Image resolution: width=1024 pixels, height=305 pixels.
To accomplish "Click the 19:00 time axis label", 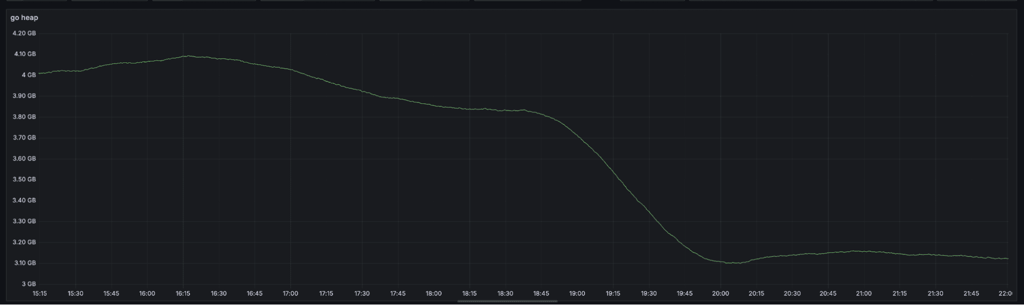I will (x=577, y=294).
